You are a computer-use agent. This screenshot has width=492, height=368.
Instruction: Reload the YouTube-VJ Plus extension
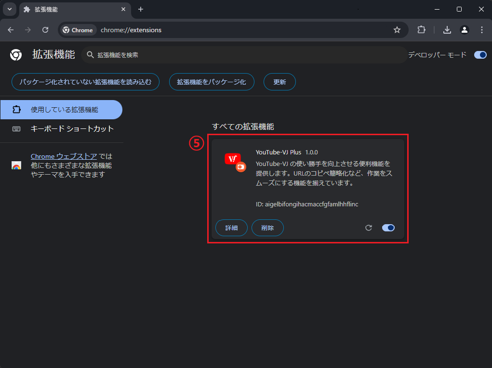click(369, 228)
